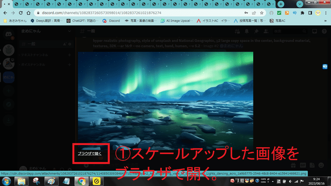331x186 pixels.
Task: Open the Discord threads icon in header
Action: click(x=237, y=31)
